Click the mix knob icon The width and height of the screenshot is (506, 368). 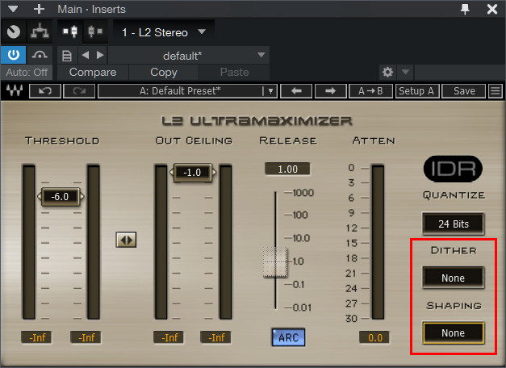14,31
